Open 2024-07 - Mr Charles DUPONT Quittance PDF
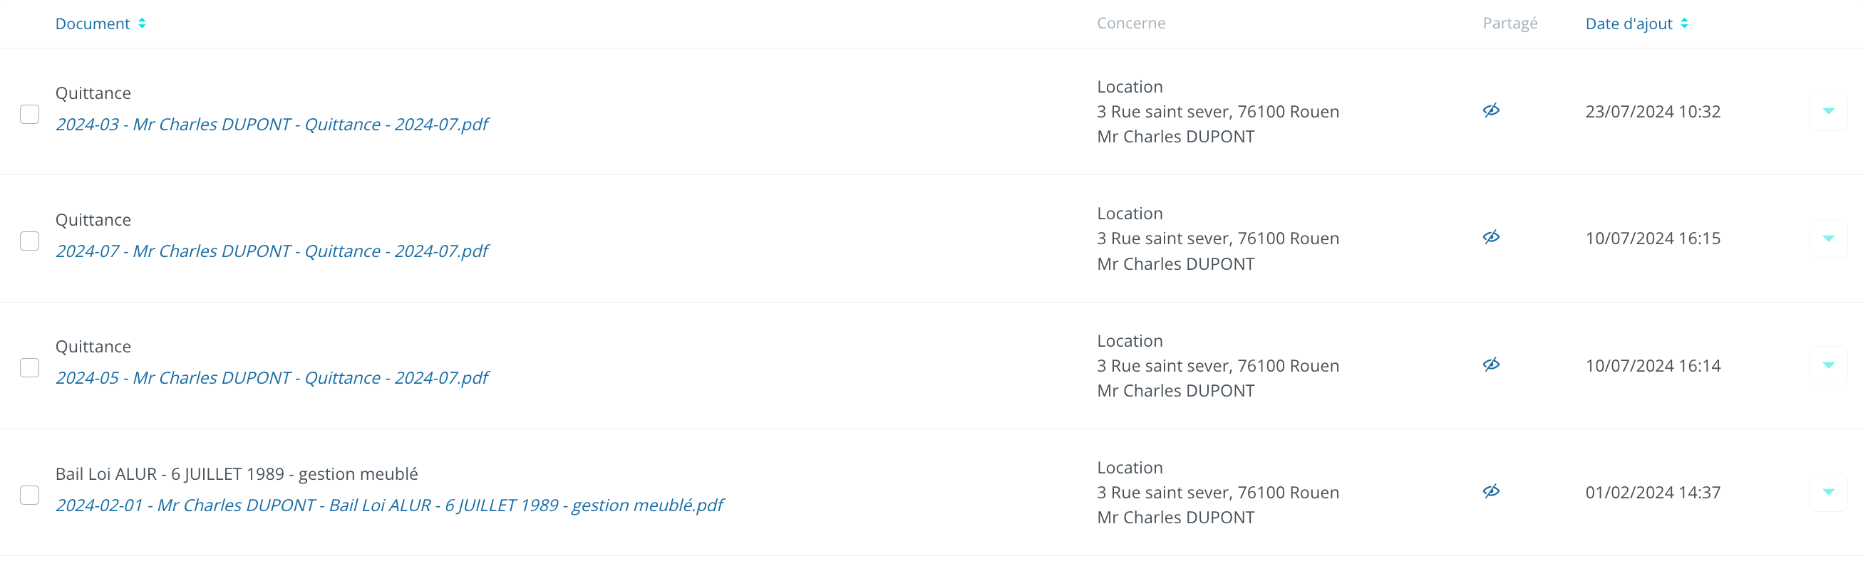Viewport: 1863px width, 561px height. click(272, 251)
